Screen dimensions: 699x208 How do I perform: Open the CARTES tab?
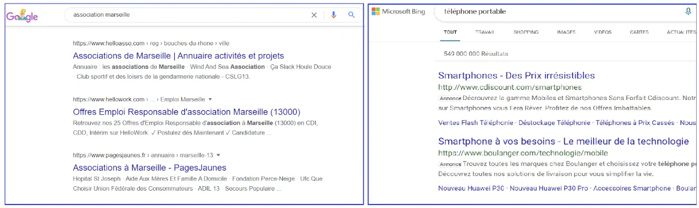coord(639,32)
